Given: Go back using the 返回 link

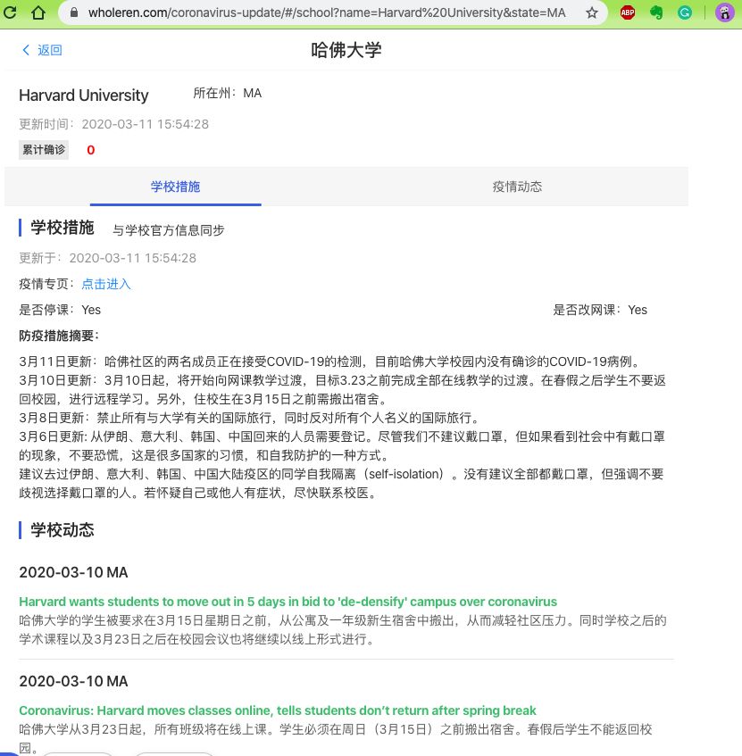Looking at the screenshot, I should [x=50, y=50].
